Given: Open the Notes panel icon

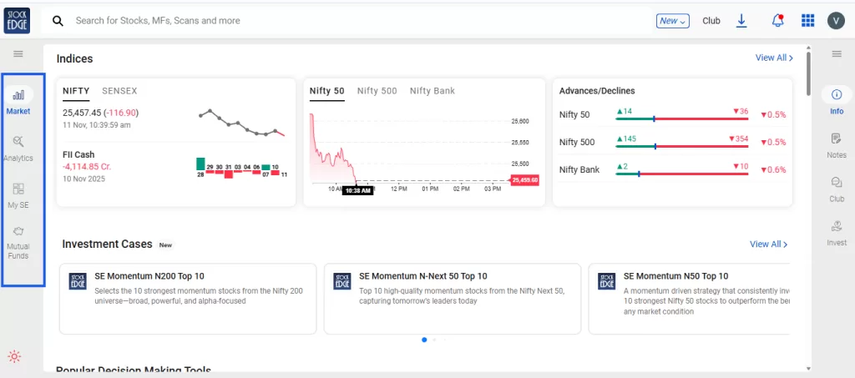Looking at the screenshot, I should (837, 139).
